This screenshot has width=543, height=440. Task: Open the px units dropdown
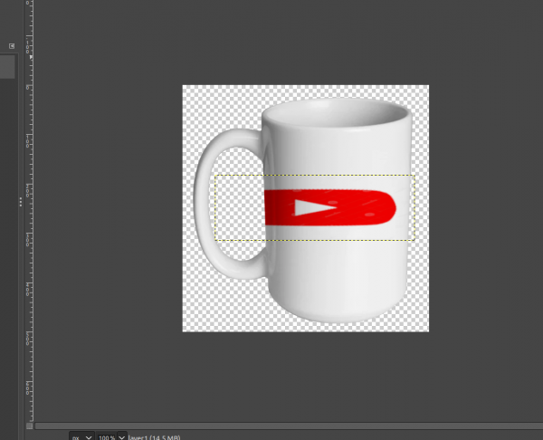click(81, 437)
